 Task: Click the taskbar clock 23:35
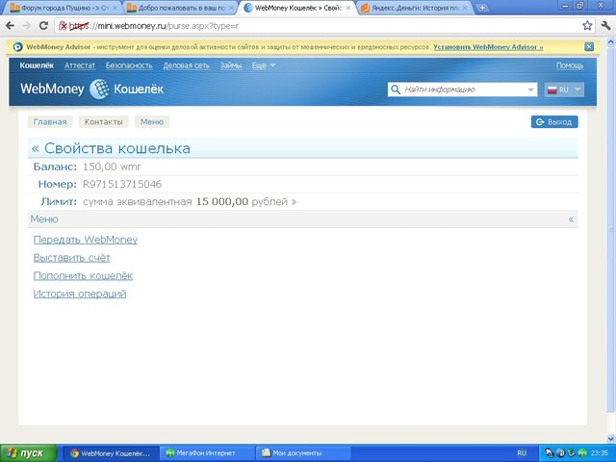599,453
